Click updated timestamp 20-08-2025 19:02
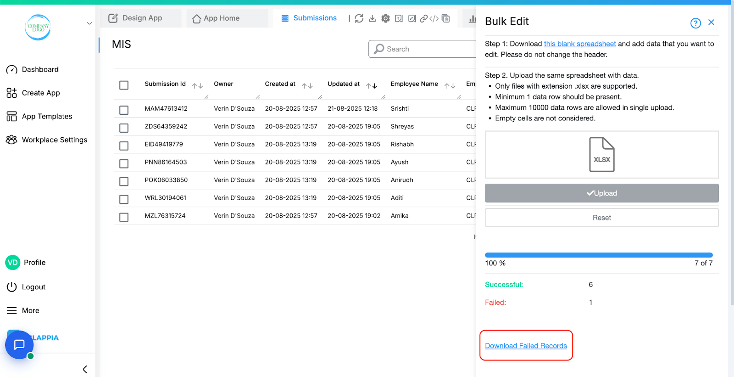 coord(354,216)
